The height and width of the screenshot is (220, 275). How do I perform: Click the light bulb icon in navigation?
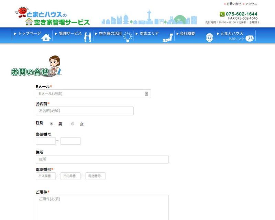pos(128,37)
